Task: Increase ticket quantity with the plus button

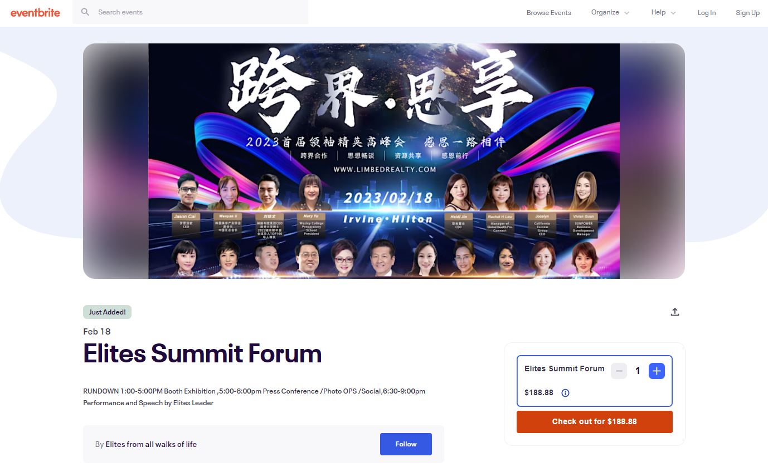Action: 657,371
